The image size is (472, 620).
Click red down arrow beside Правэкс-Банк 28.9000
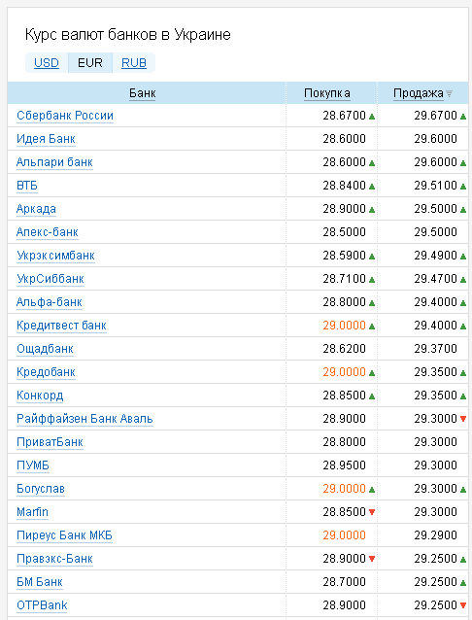point(372,559)
